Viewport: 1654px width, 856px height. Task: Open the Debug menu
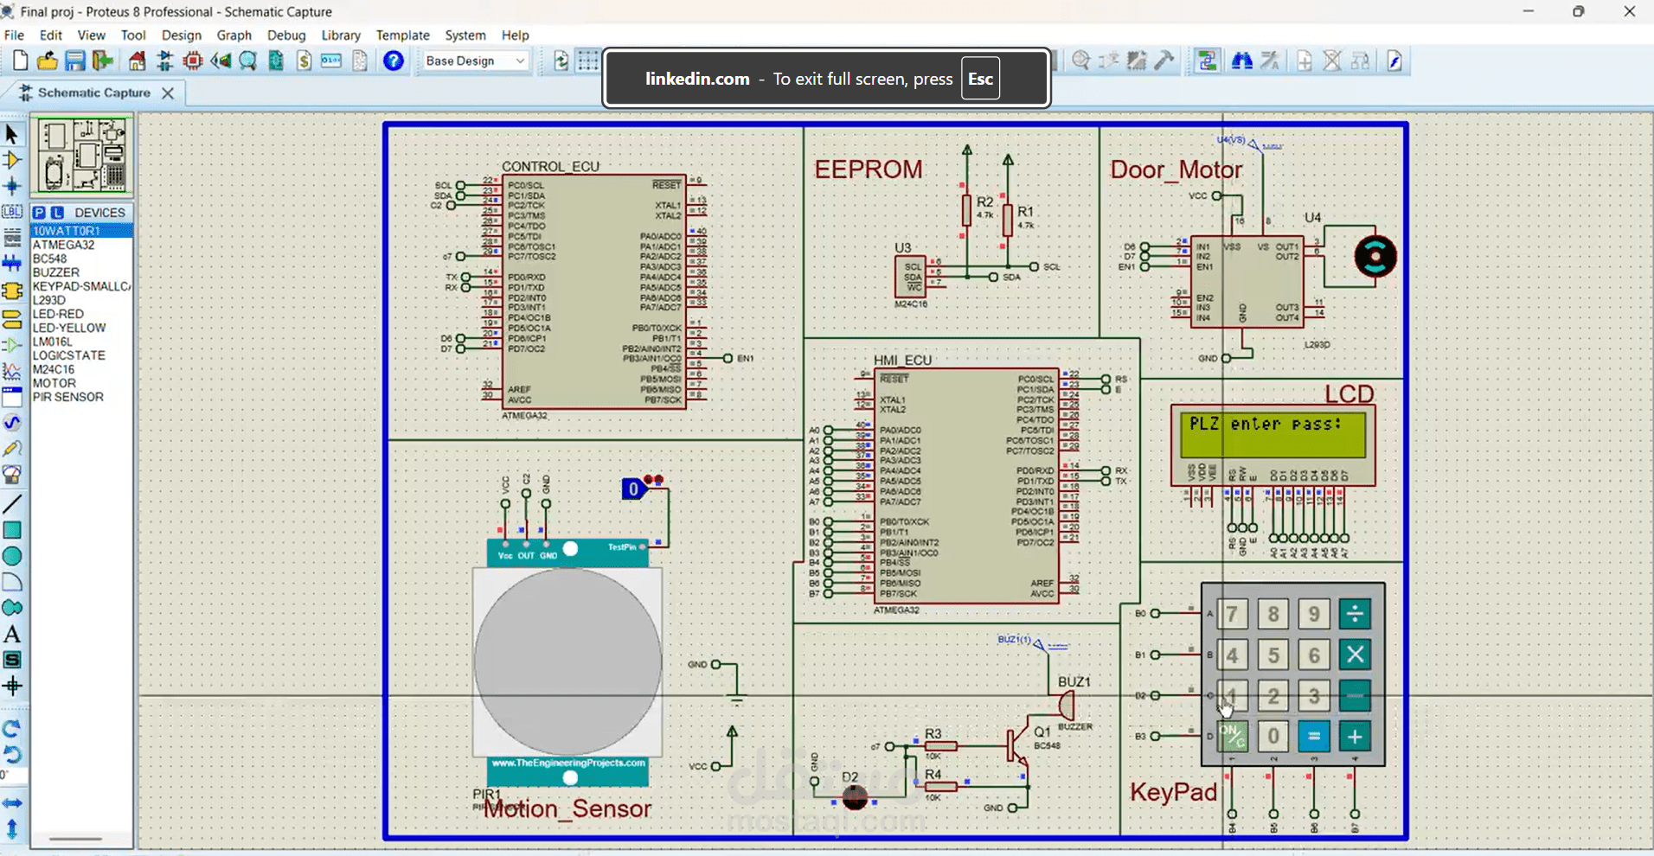[x=286, y=35]
